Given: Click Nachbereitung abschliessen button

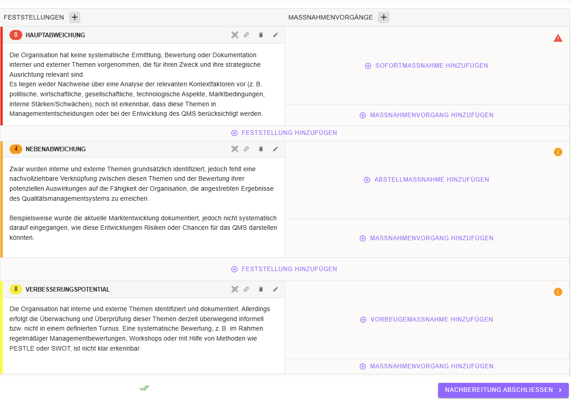Looking at the screenshot, I should click(503, 390).
